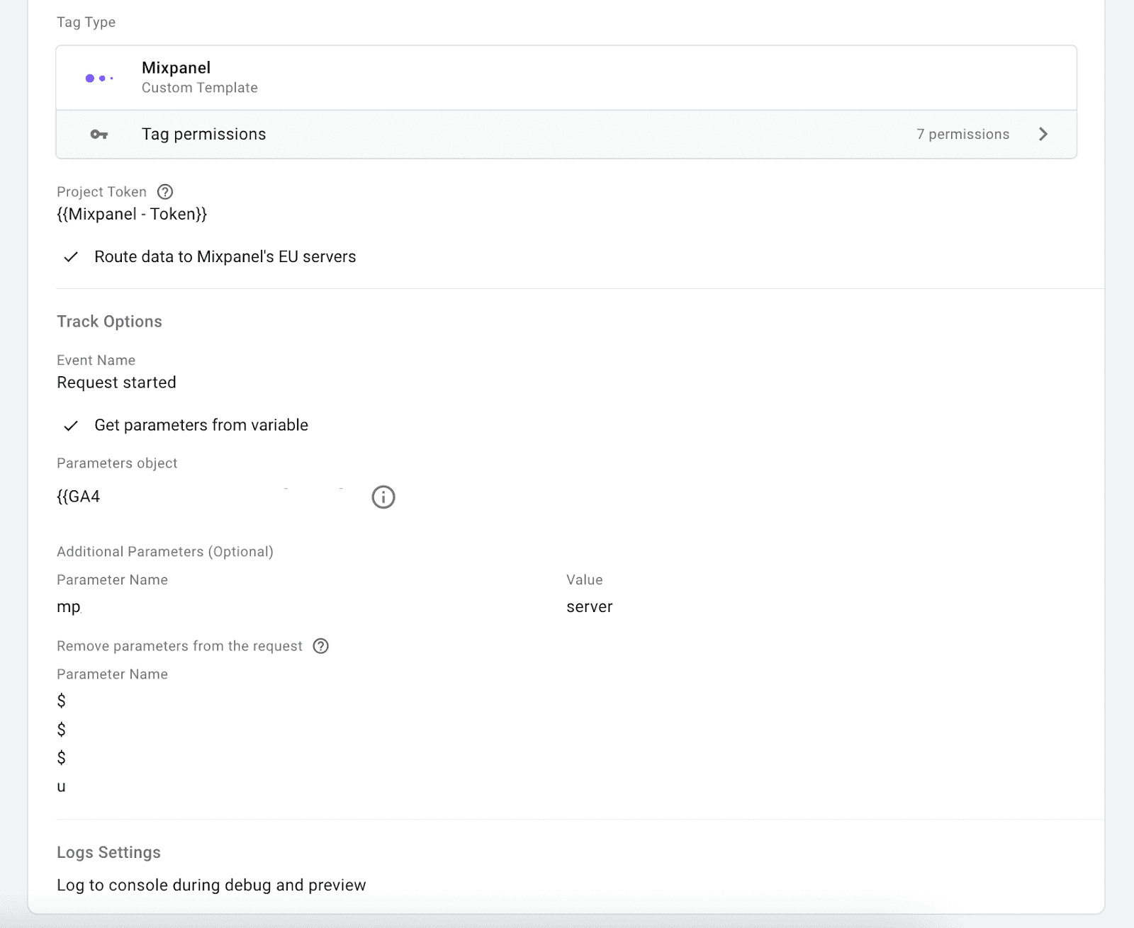Open the Project Token help tooltip

coord(165,191)
